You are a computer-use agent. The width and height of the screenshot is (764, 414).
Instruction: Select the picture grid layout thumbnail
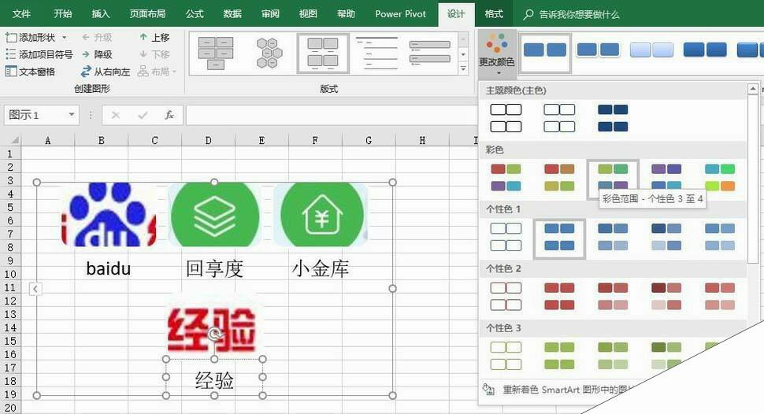(323, 53)
